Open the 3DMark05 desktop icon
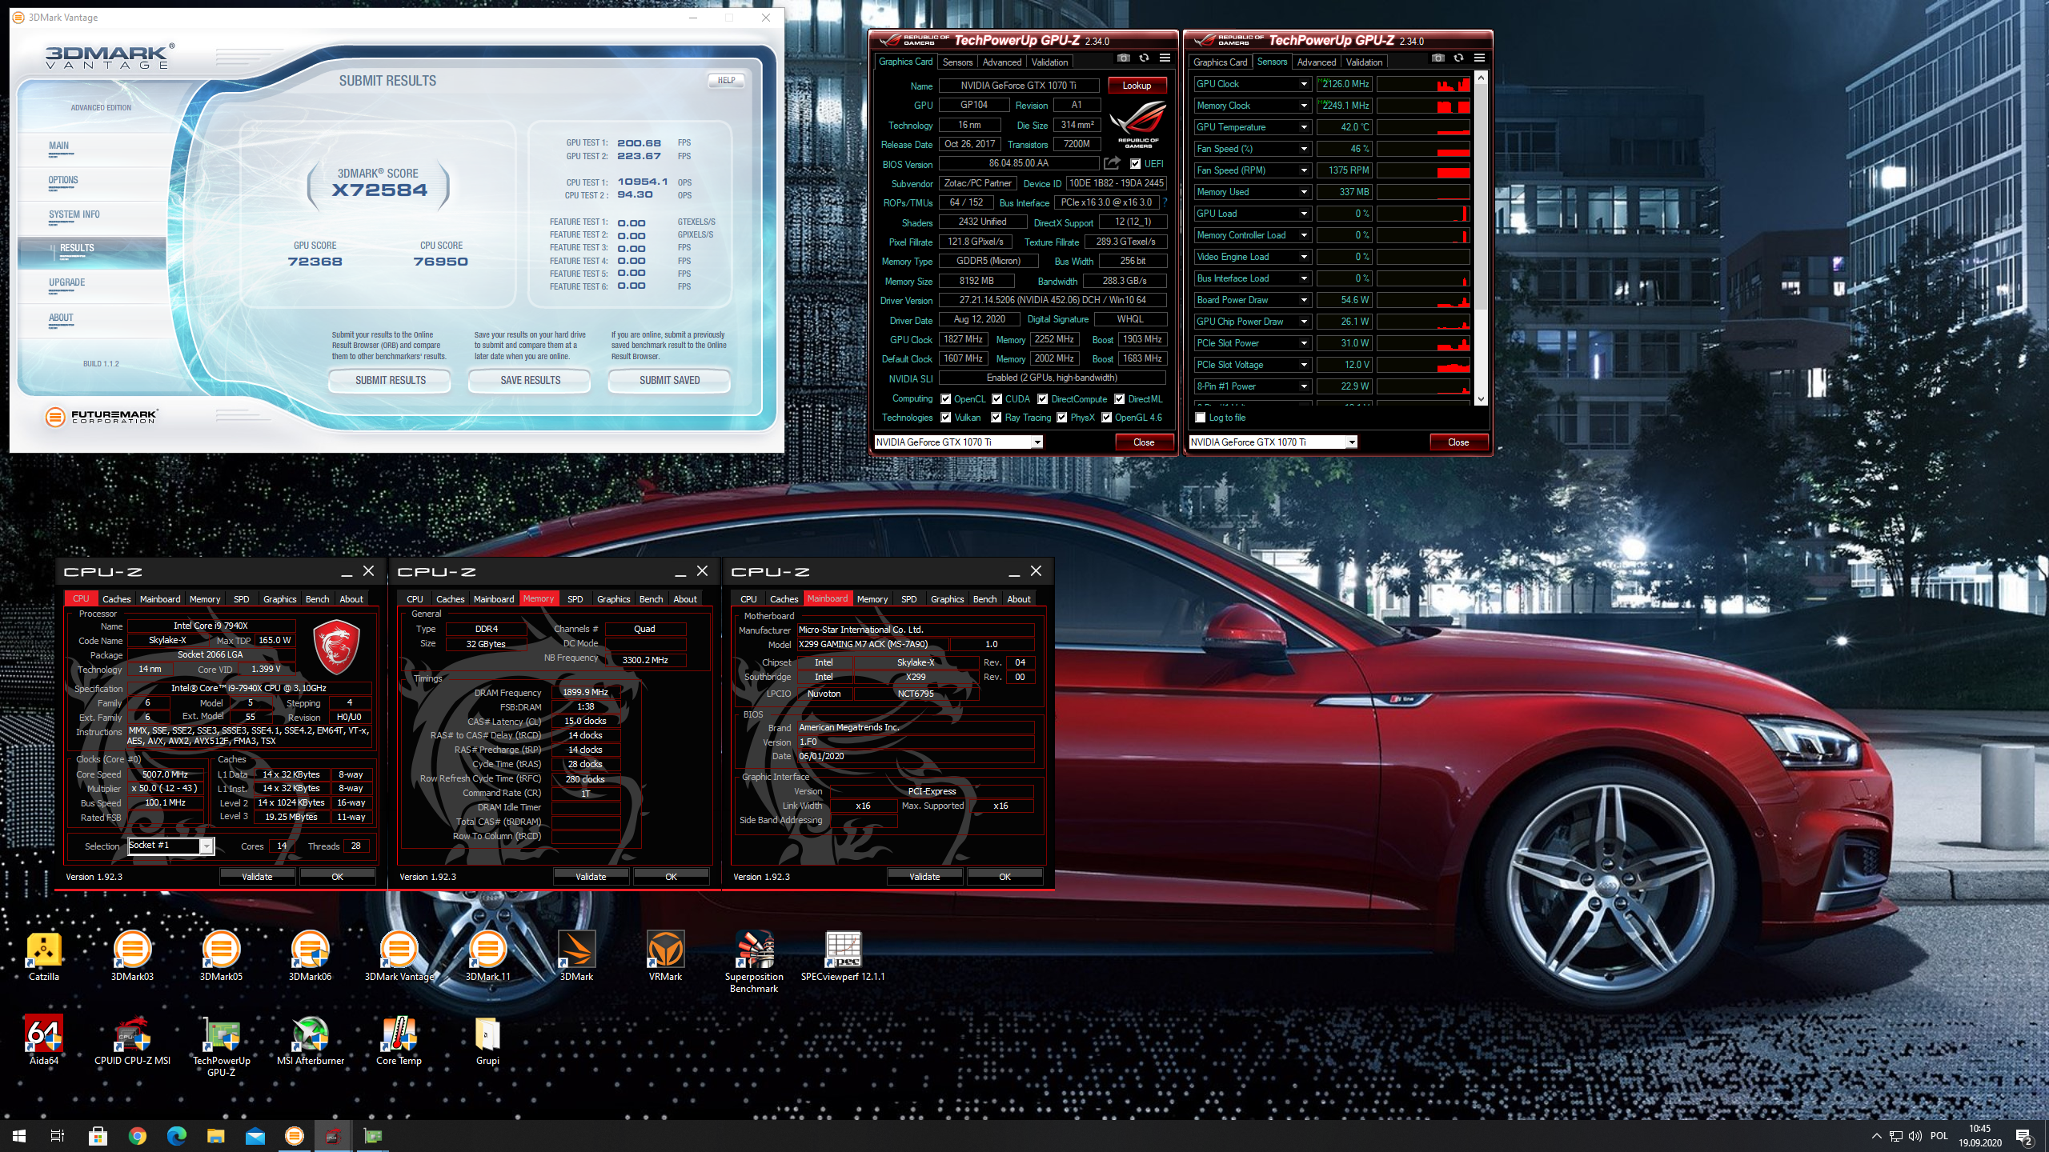The width and height of the screenshot is (2049, 1152). click(221, 957)
